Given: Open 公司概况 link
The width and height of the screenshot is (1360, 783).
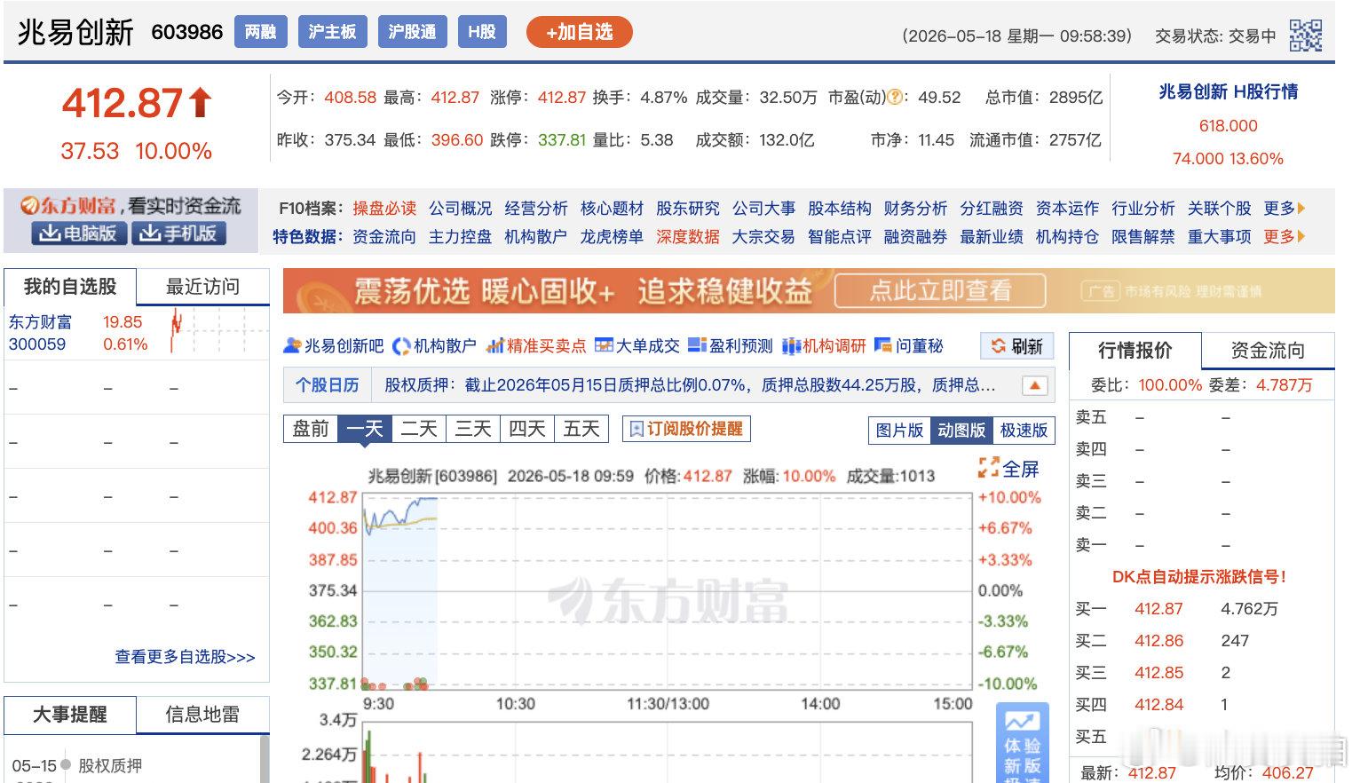Looking at the screenshot, I should click(x=460, y=208).
